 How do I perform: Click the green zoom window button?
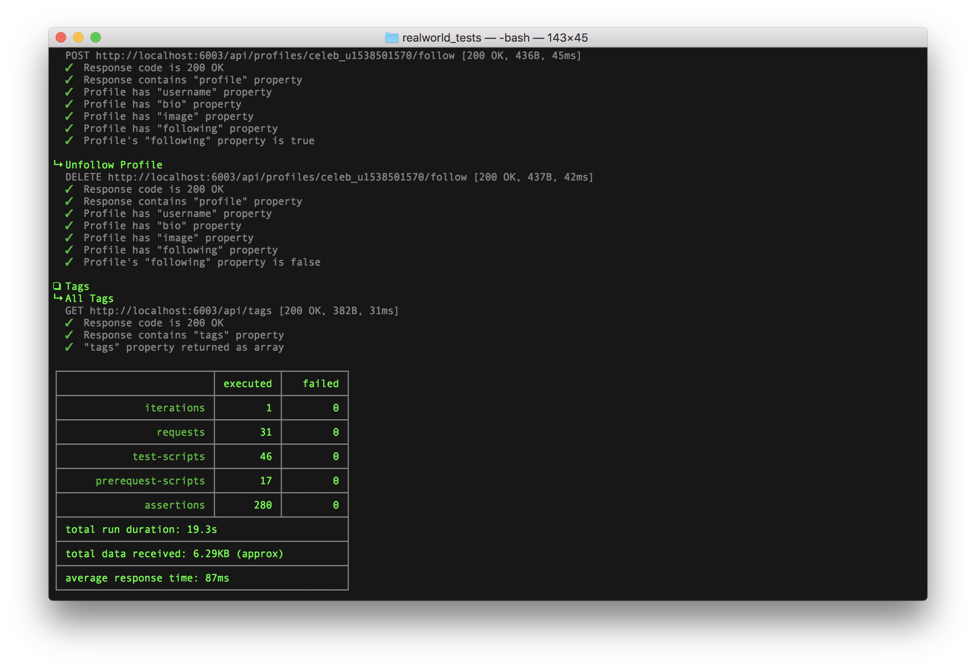(x=95, y=37)
